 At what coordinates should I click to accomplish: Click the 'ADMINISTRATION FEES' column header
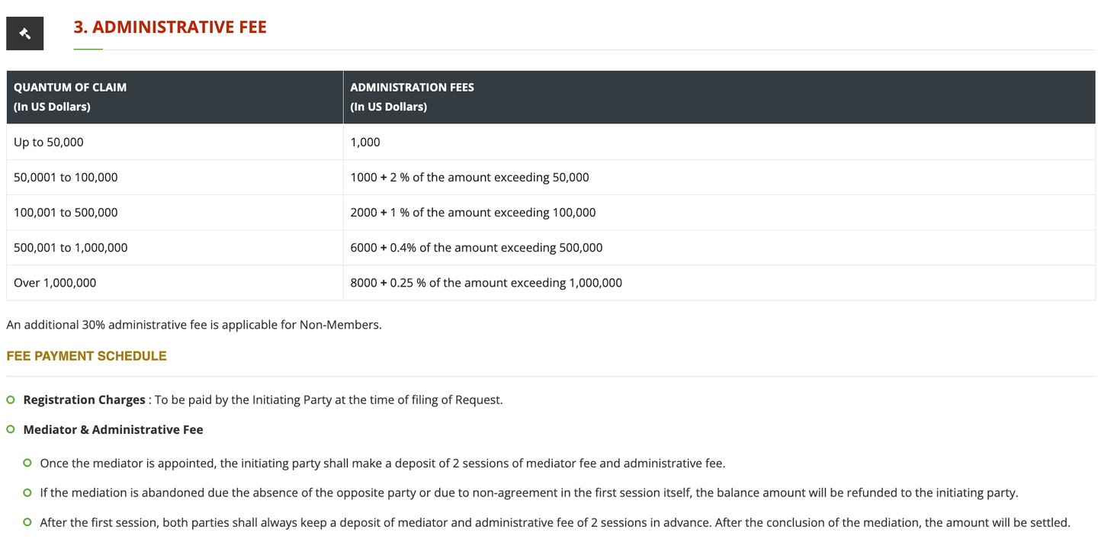[x=719, y=97]
